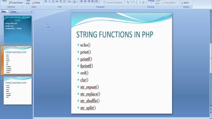Toggle Italic formatting
212x119 pixels.
[x=49, y=1]
